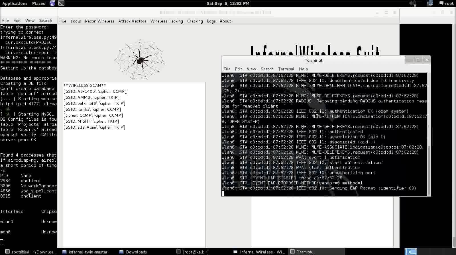
Task: Select the SSID A3-1405 scan result
Action: click(95, 91)
